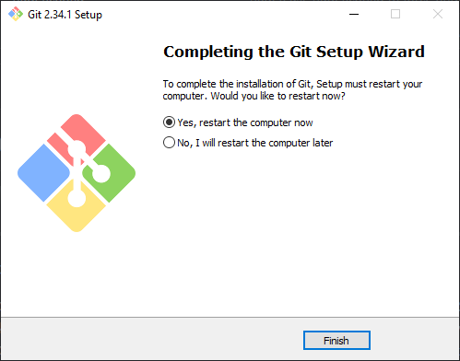Minimize the Git Setup window
This screenshot has height=361, width=460.
click(x=354, y=14)
